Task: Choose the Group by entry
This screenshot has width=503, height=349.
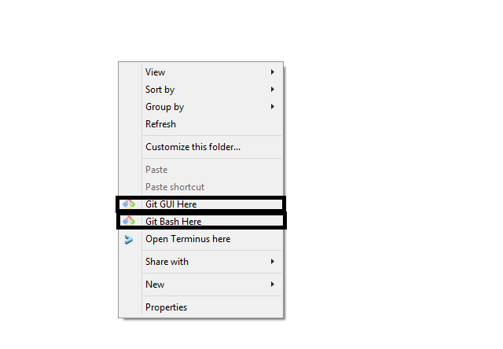Action: click(164, 107)
